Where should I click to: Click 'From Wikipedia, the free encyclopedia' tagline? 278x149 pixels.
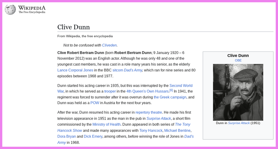point(85,36)
